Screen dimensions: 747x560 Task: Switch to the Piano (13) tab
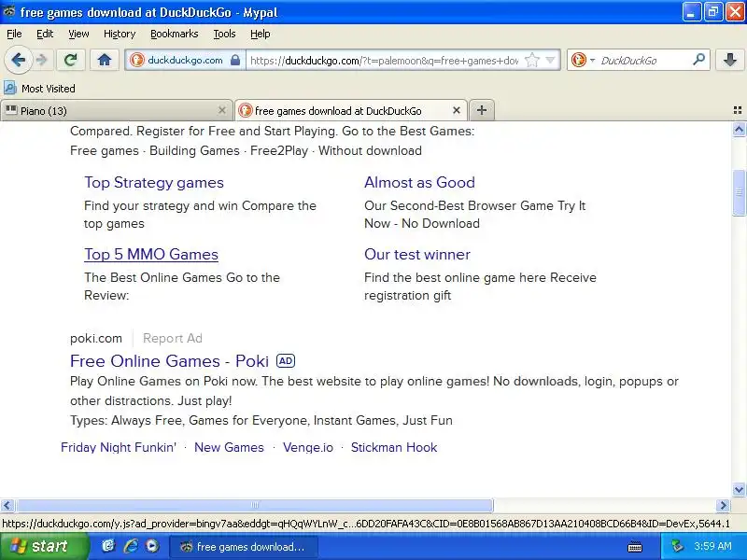click(116, 110)
